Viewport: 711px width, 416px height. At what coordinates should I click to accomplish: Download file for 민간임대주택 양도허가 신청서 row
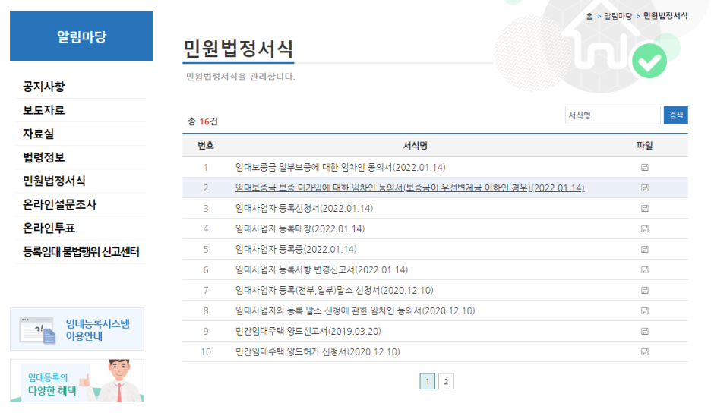click(644, 351)
